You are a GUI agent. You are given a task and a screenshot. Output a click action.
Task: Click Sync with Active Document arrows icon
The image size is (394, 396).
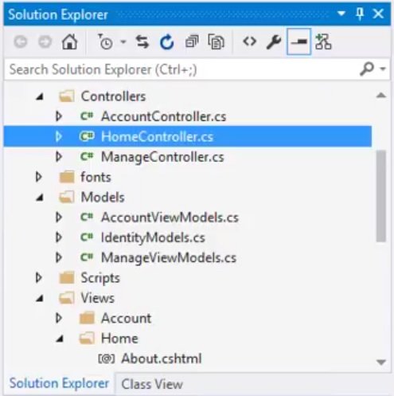point(142,42)
